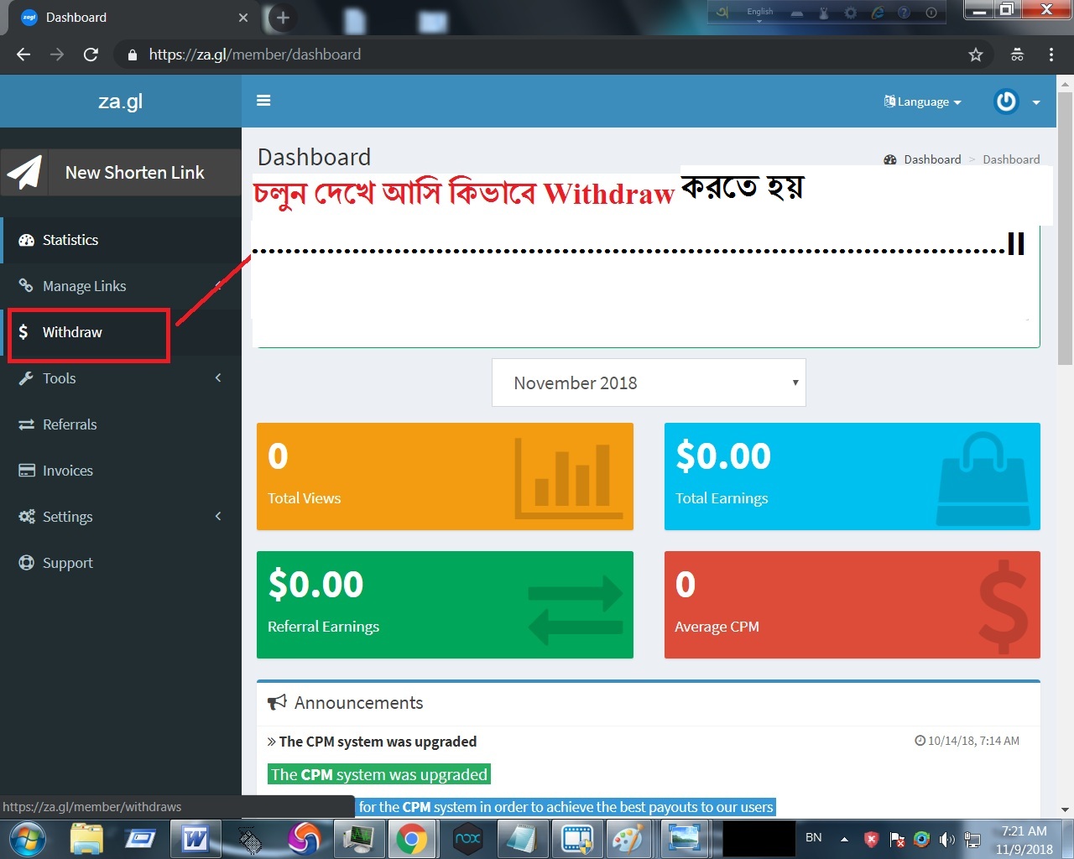Open Statistics in the sidebar

121,240
